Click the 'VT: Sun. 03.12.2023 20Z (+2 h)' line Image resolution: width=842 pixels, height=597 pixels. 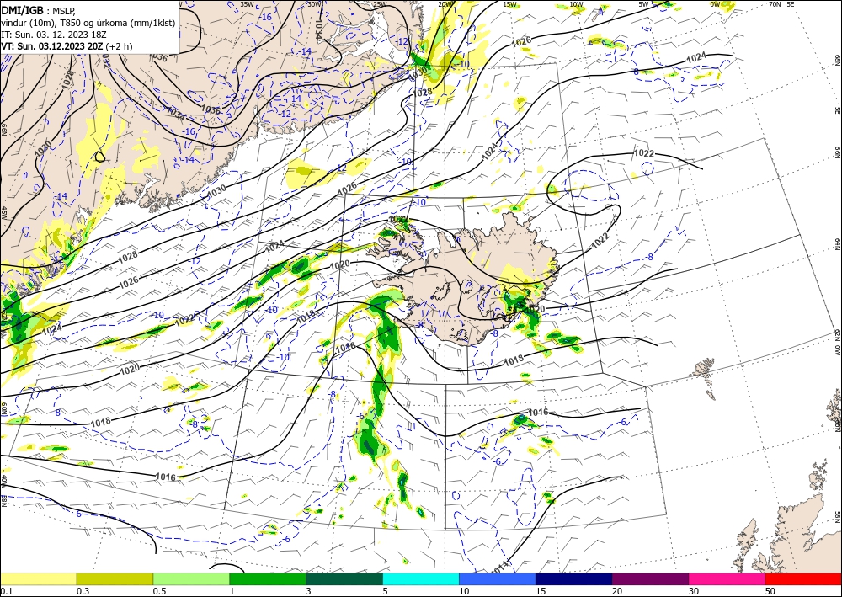(x=67, y=46)
